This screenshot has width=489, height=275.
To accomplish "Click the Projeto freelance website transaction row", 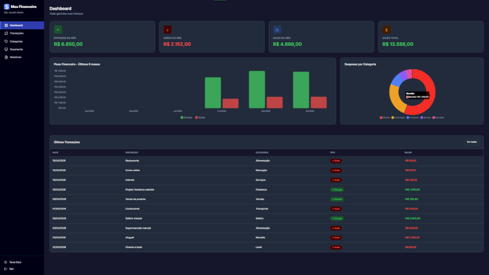I will click(x=267, y=189).
